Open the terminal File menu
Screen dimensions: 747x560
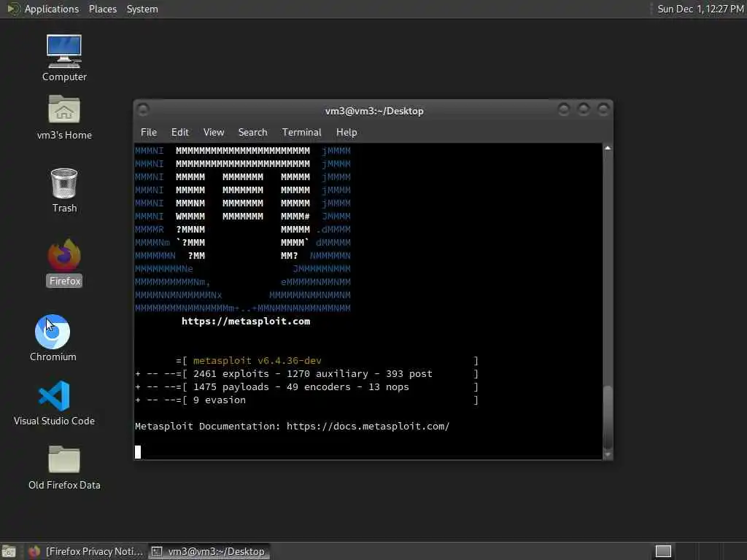point(149,133)
